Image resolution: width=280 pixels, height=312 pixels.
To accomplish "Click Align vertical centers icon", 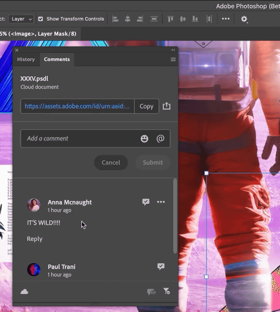I will pos(183,19).
